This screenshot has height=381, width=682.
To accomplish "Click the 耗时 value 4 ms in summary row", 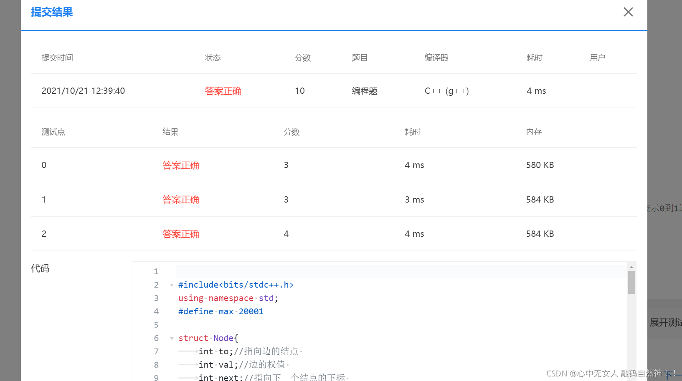I will click(x=536, y=90).
